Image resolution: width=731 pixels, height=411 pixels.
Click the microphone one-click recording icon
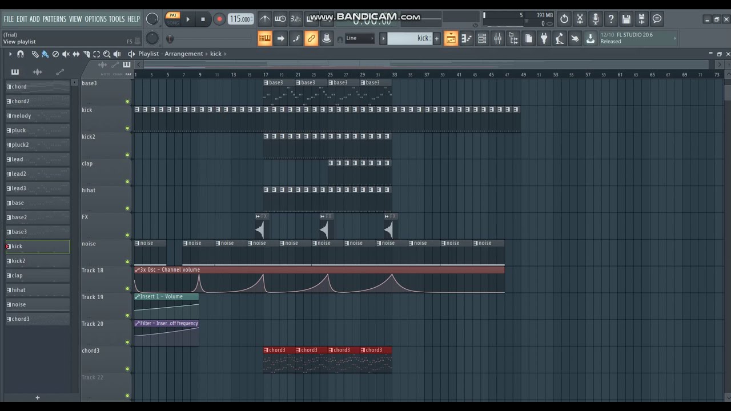click(595, 19)
